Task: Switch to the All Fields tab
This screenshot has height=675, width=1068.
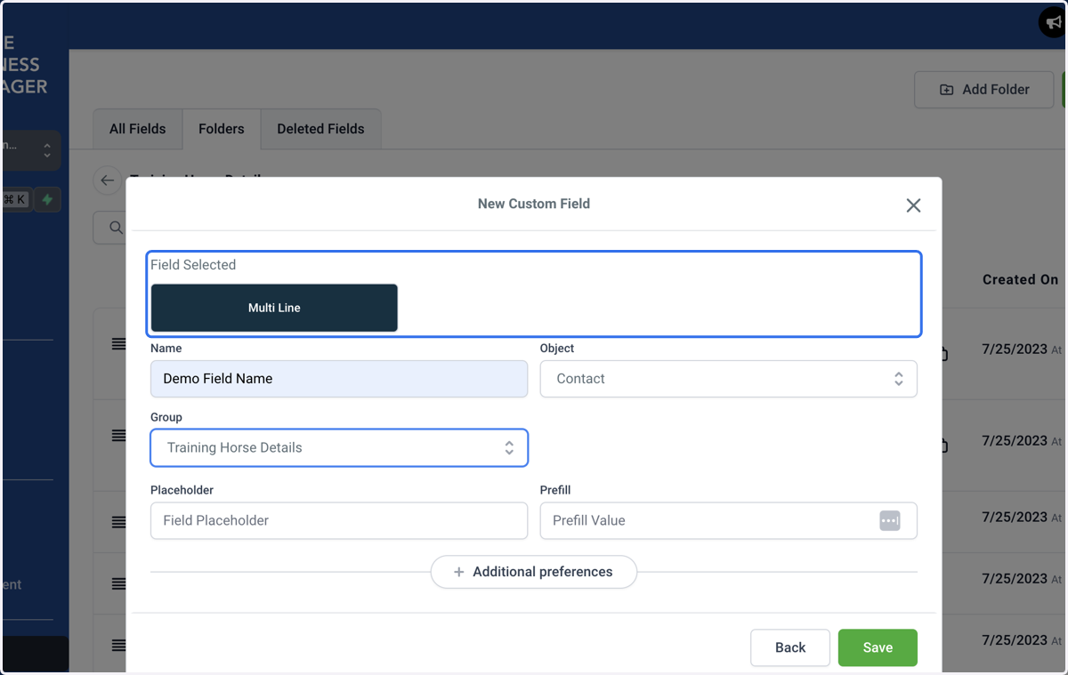Action: point(138,129)
